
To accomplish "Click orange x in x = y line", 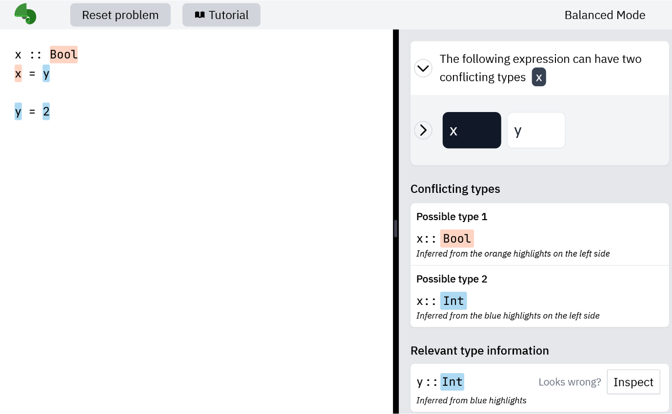I will click(x=18, y=74).
